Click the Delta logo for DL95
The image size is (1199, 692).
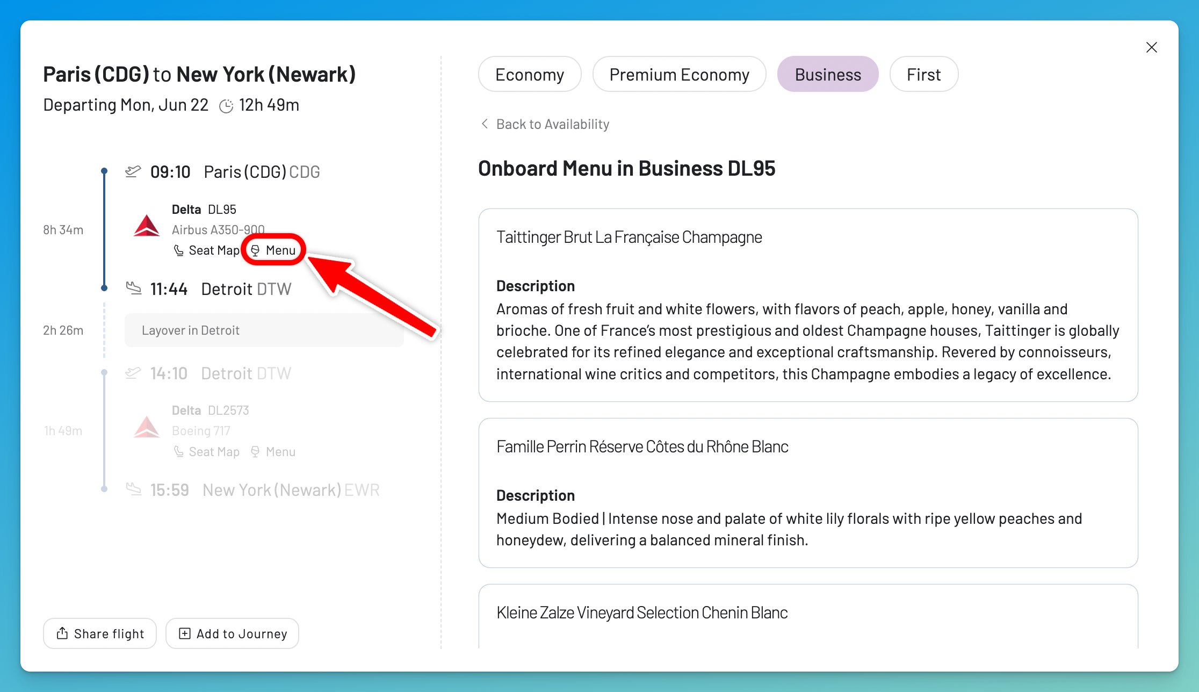pyautogui.click(x=147, y=226)
